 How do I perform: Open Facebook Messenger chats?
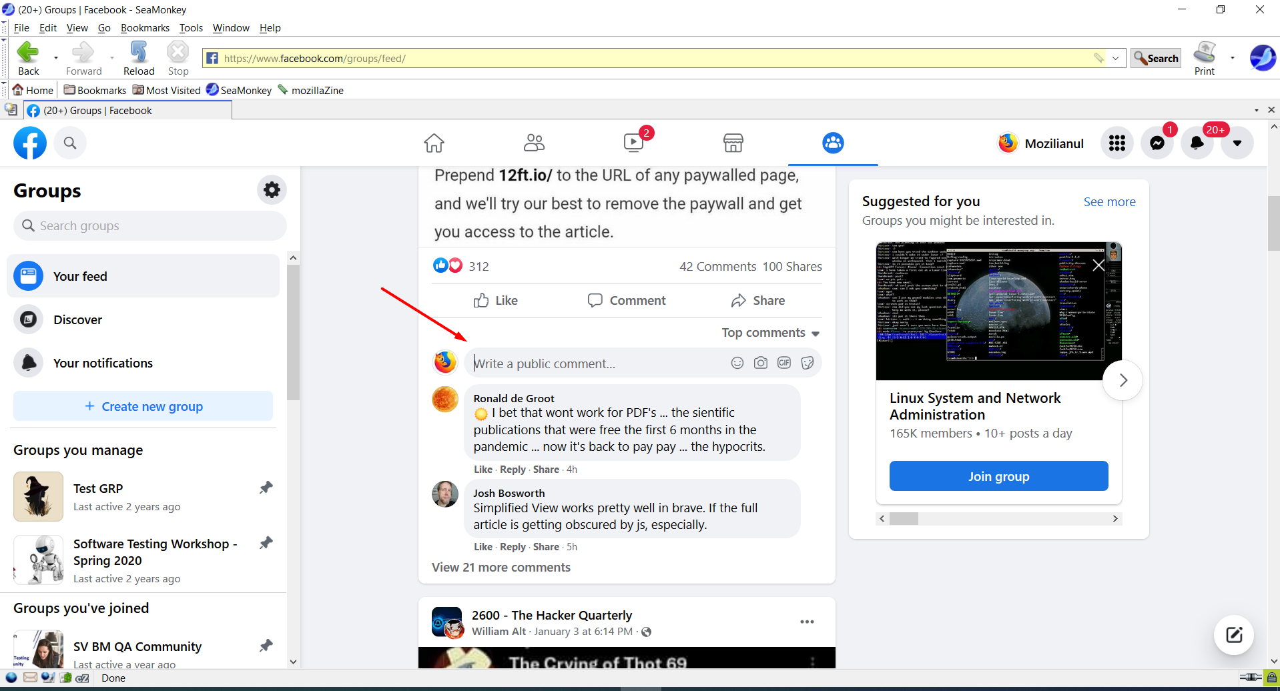(x=1157, y=143)
